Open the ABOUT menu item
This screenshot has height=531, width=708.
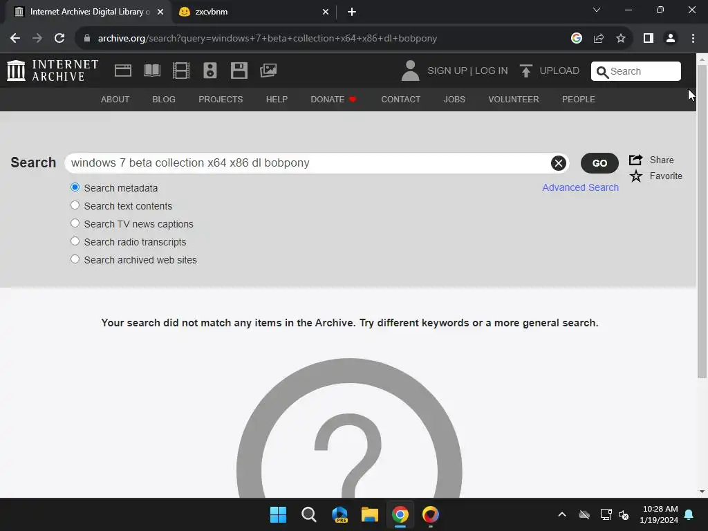(115, 100)
